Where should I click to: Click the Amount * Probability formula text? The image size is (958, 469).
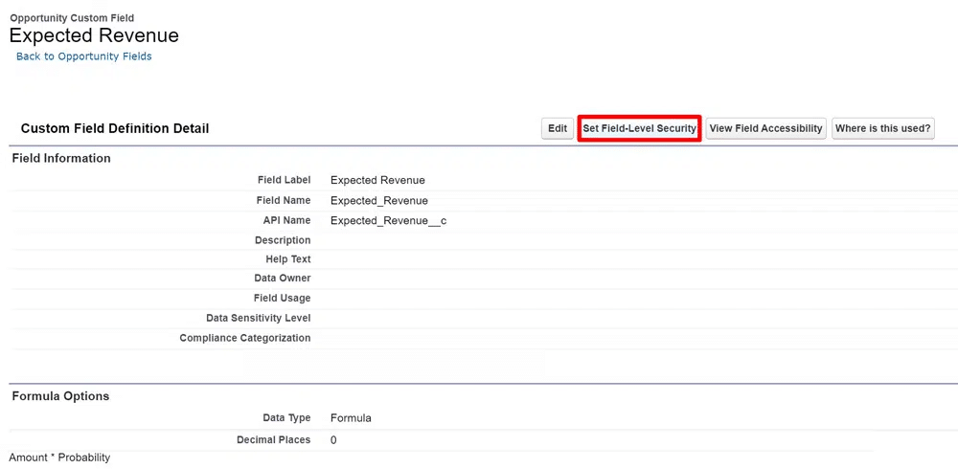pos(59,458)
